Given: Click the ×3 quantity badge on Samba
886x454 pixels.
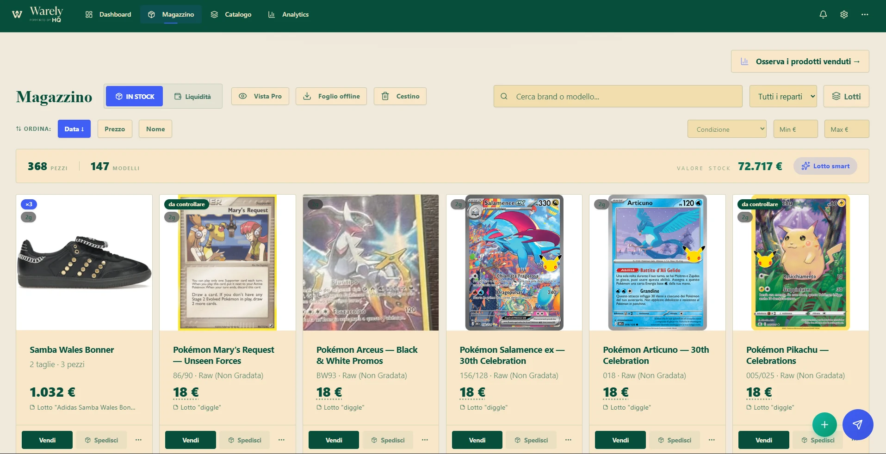Looking at the screenshot, I should pos(29,204).
